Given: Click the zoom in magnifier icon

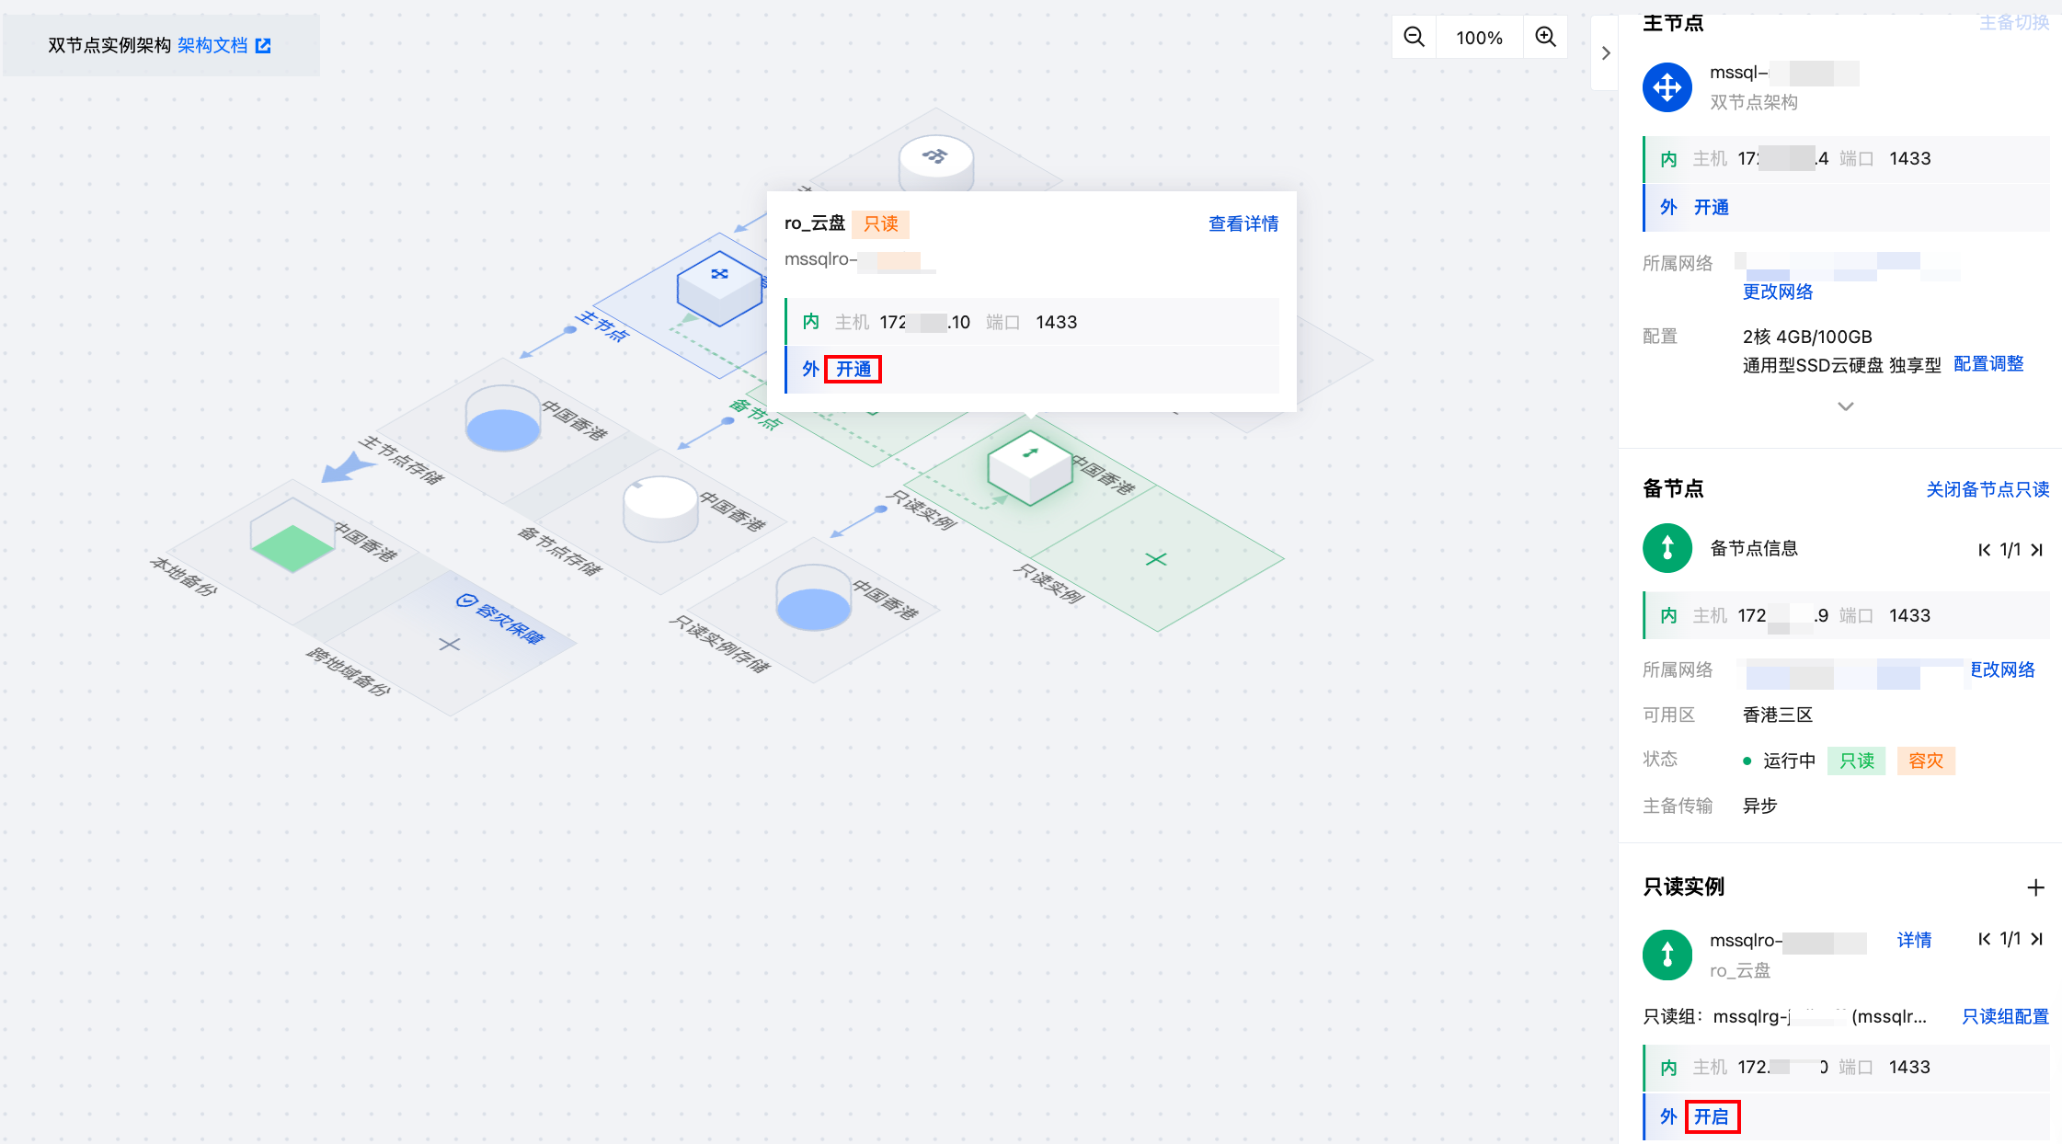Looking at the screenshot, I should (x=1545, y=37).
